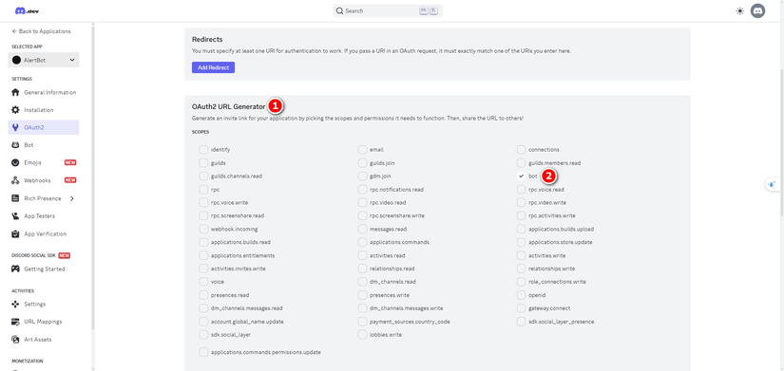Image resolution: width=784 pixels, height=371 pixels.
Task: Check applications.entitlements scope checkbox
Action: 203,255
